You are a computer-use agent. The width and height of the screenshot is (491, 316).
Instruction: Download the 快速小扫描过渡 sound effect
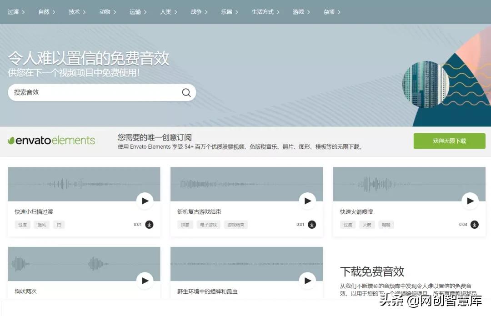(150, 225)
